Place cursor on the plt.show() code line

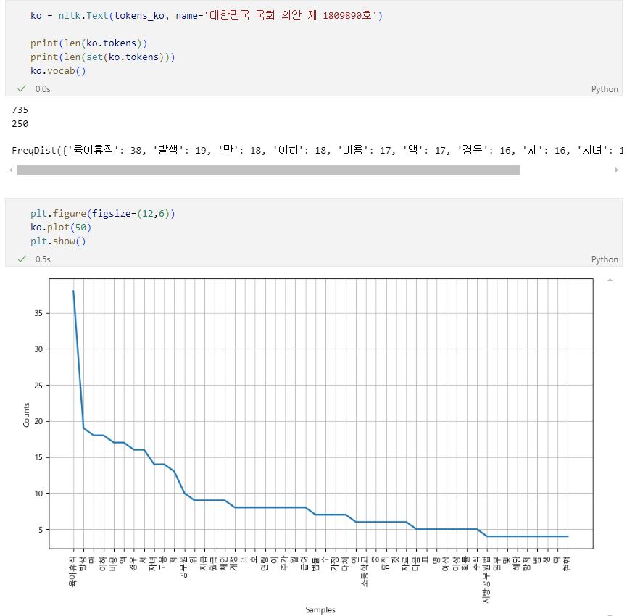tap(58, 241)
